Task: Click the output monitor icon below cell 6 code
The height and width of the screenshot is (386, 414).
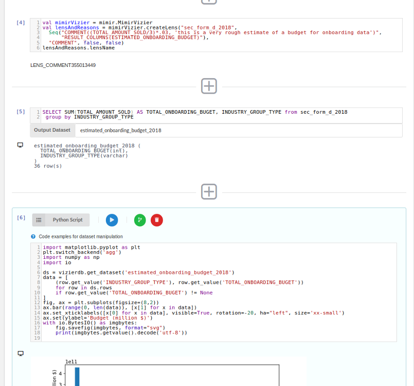Action: click(x=21, y=354)
